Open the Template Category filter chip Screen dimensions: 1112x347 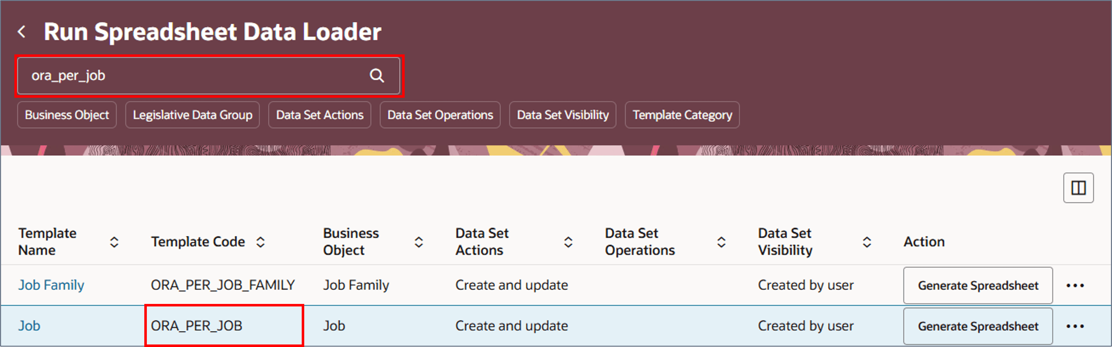point(682,115)
